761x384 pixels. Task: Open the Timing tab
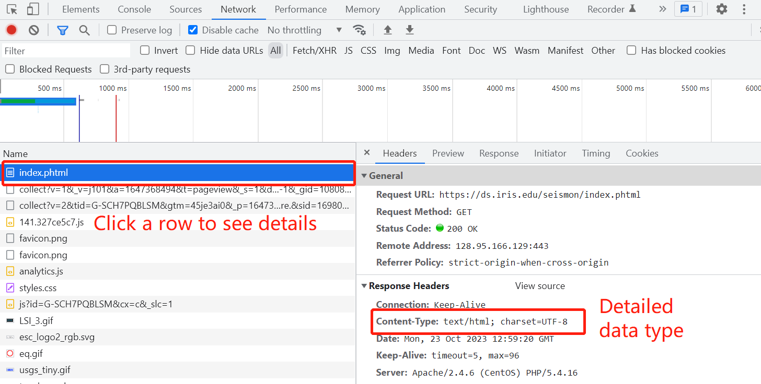coord(596,153)
